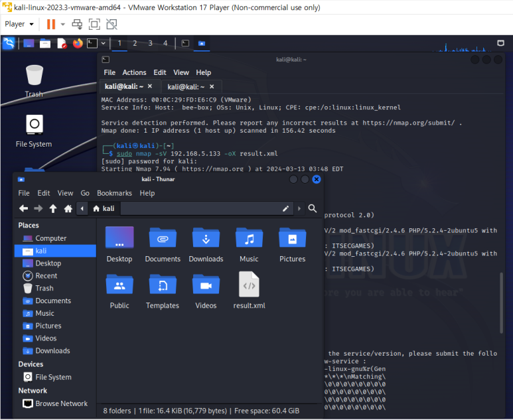Go to parent folder in Thunar
513x420 pixels.
tap(53, 208)
